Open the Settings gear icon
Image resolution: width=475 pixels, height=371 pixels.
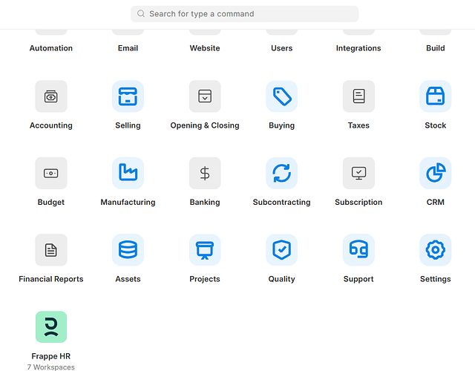[x=436, y=250]
